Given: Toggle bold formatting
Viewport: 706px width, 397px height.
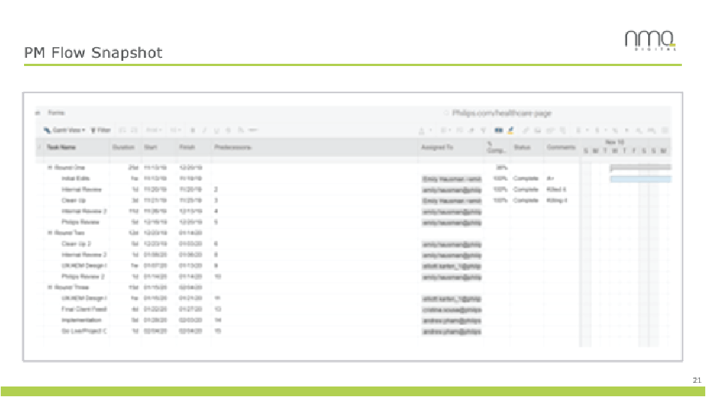Looking at the screenshot, I should click(x=193, y=130).
